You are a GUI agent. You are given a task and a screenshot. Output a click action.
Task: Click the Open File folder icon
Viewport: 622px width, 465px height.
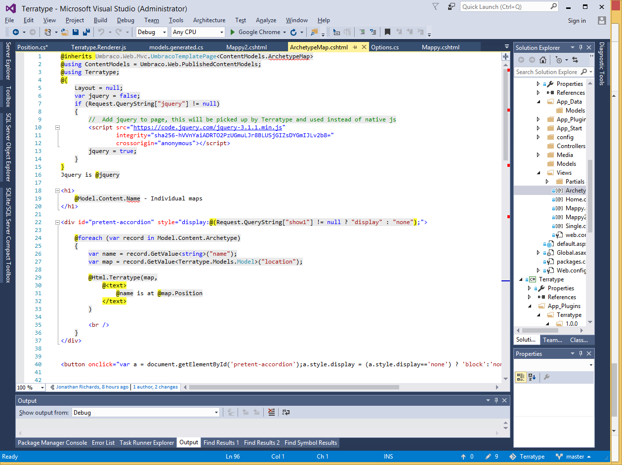coord(65,32)
